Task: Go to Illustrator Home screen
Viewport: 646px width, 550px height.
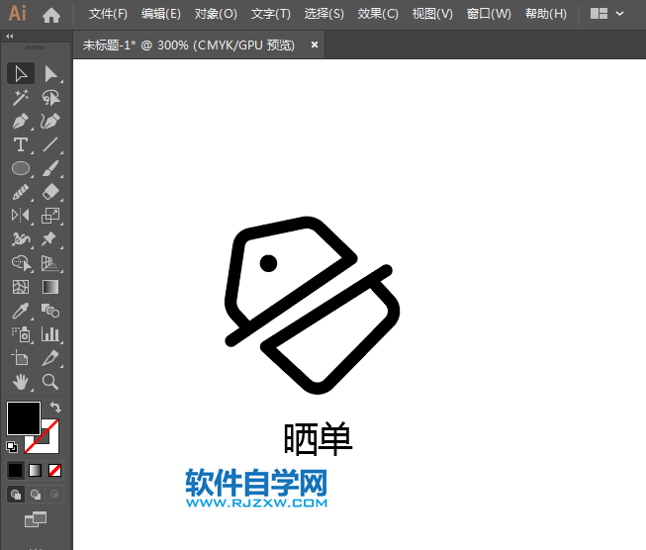Action: tap(51, 15)
